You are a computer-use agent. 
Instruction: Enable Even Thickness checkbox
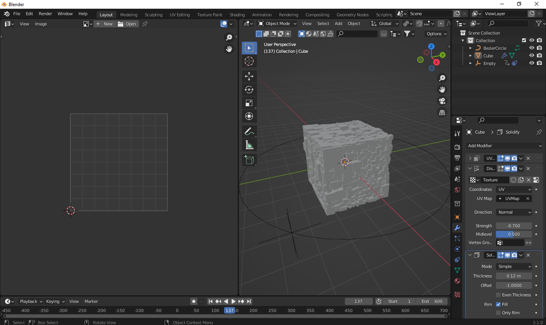coord(498,295)
